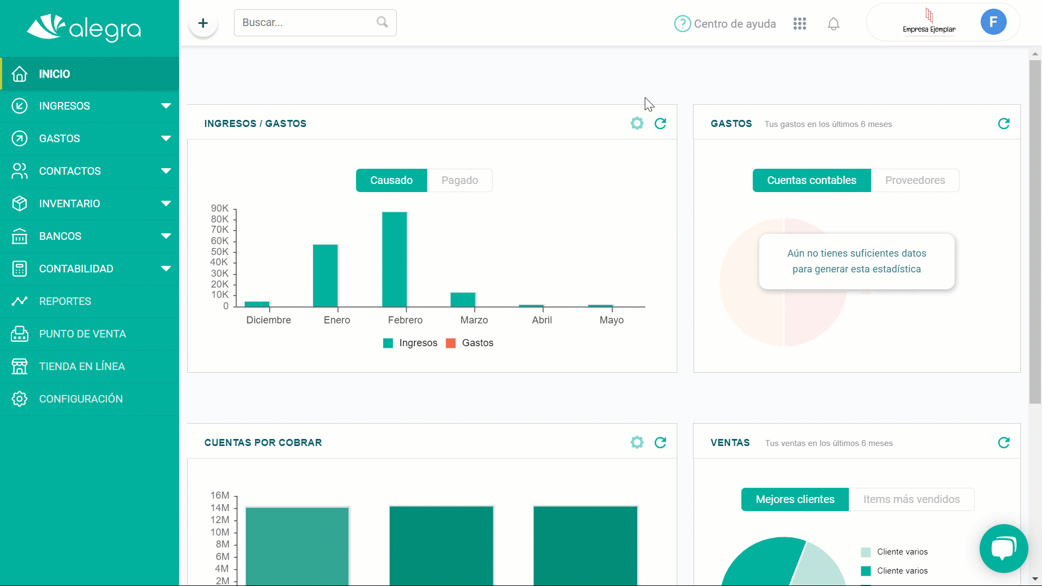Switch chart to Pagado
This screenshot has width=1042, height=586.
coord(460,180)
